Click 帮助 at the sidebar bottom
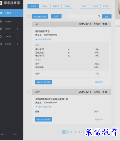Viewport: 120px width, 141px height. point(2,134)
